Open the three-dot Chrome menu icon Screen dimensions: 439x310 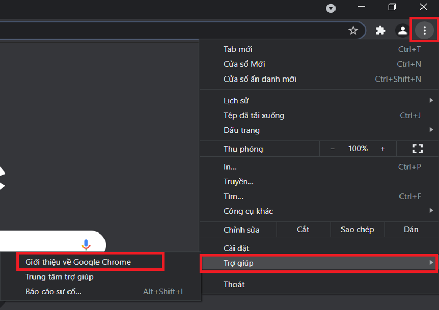point(424,30)
